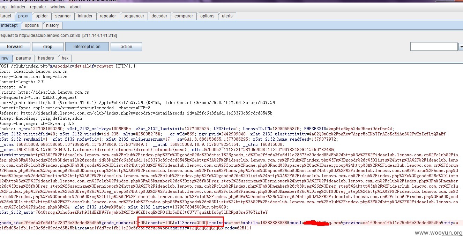Open the scanner tab
The image size is (463, 236).
click(63, 16)
